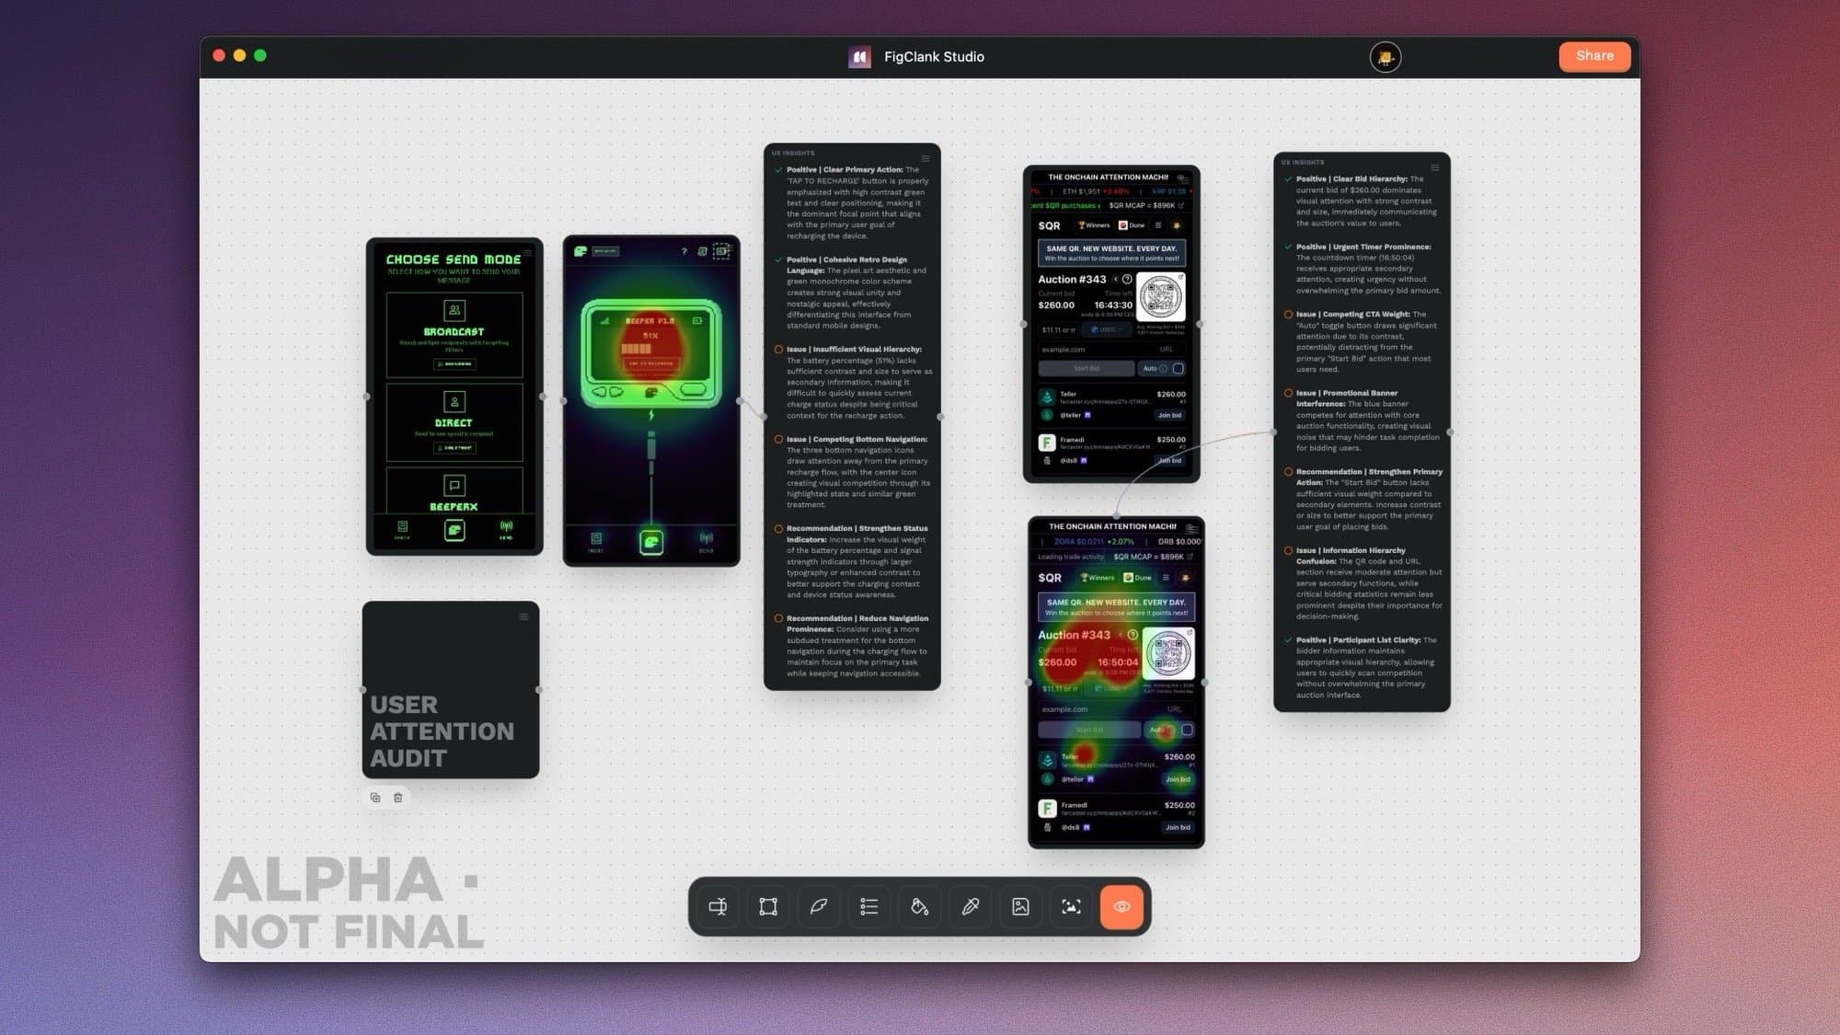Image resolution: width=1840 pixels, height=1035 pixels.
Task: Toggle the orange eye attention view
Action: pyautogui.click(x=1121, y=907)
